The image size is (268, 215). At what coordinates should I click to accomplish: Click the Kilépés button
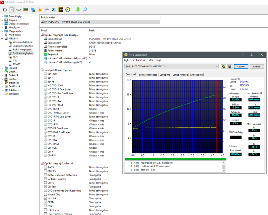[x=257, y=66]
